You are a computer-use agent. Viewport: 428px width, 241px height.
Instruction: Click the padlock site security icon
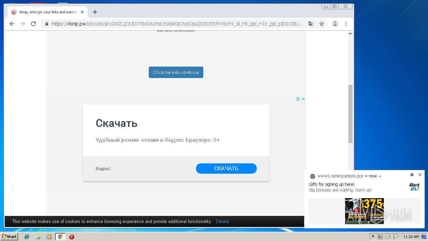[46, 24]
